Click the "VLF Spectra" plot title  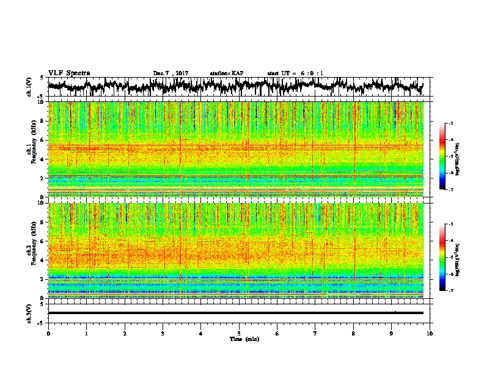pos(69,73)
